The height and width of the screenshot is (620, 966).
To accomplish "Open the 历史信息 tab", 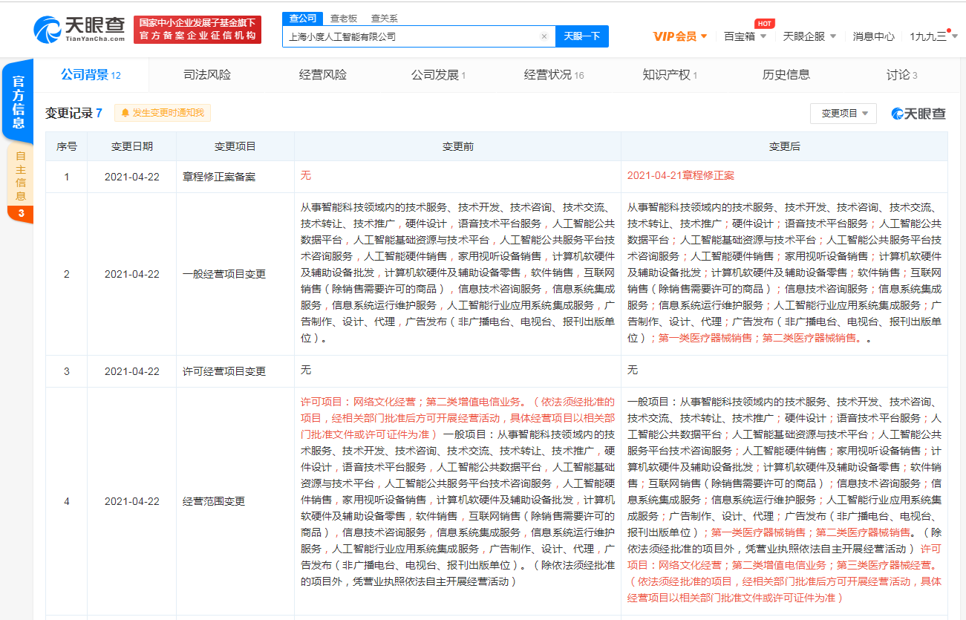I will tap(787, 74).
